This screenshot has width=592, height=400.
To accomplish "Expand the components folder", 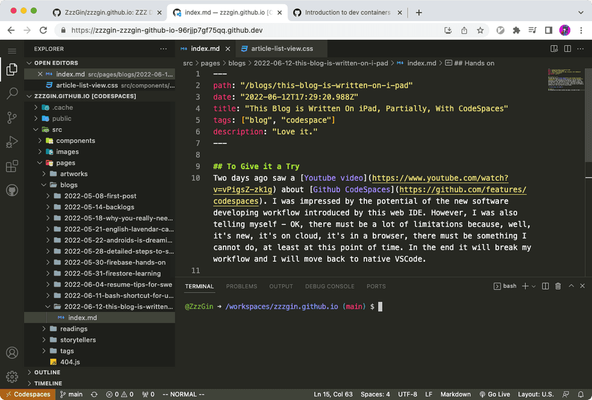I will [100, 141].
